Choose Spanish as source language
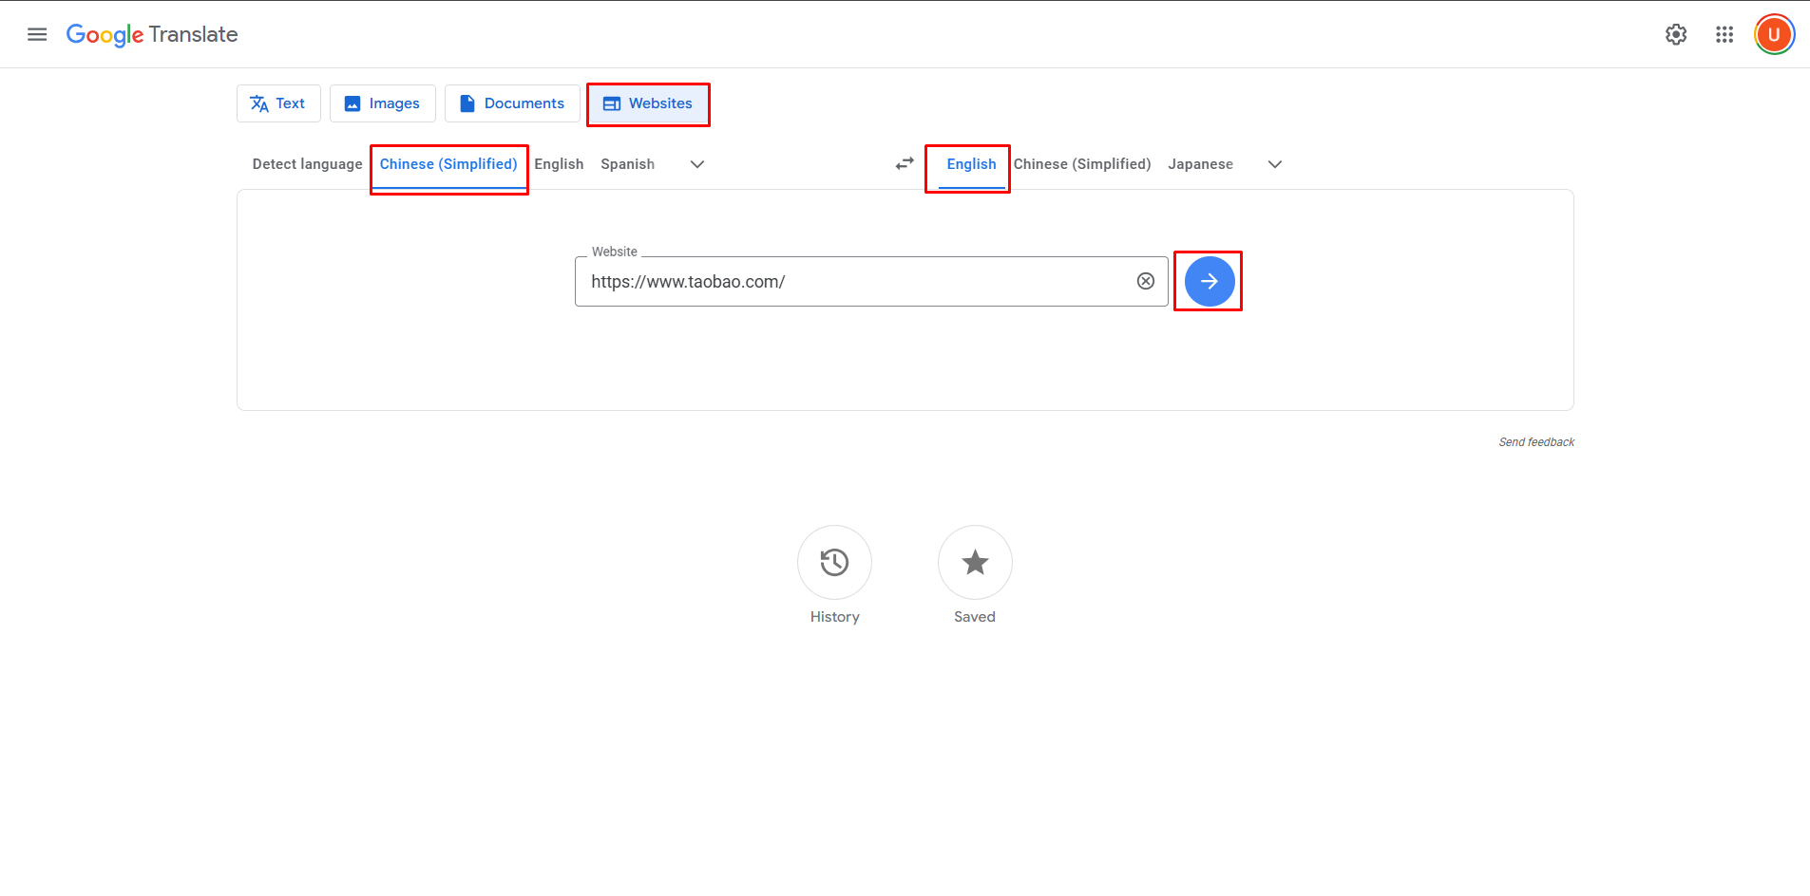Screen dimensions: 1810x896 pyautogui.click(x=627, y=163)
